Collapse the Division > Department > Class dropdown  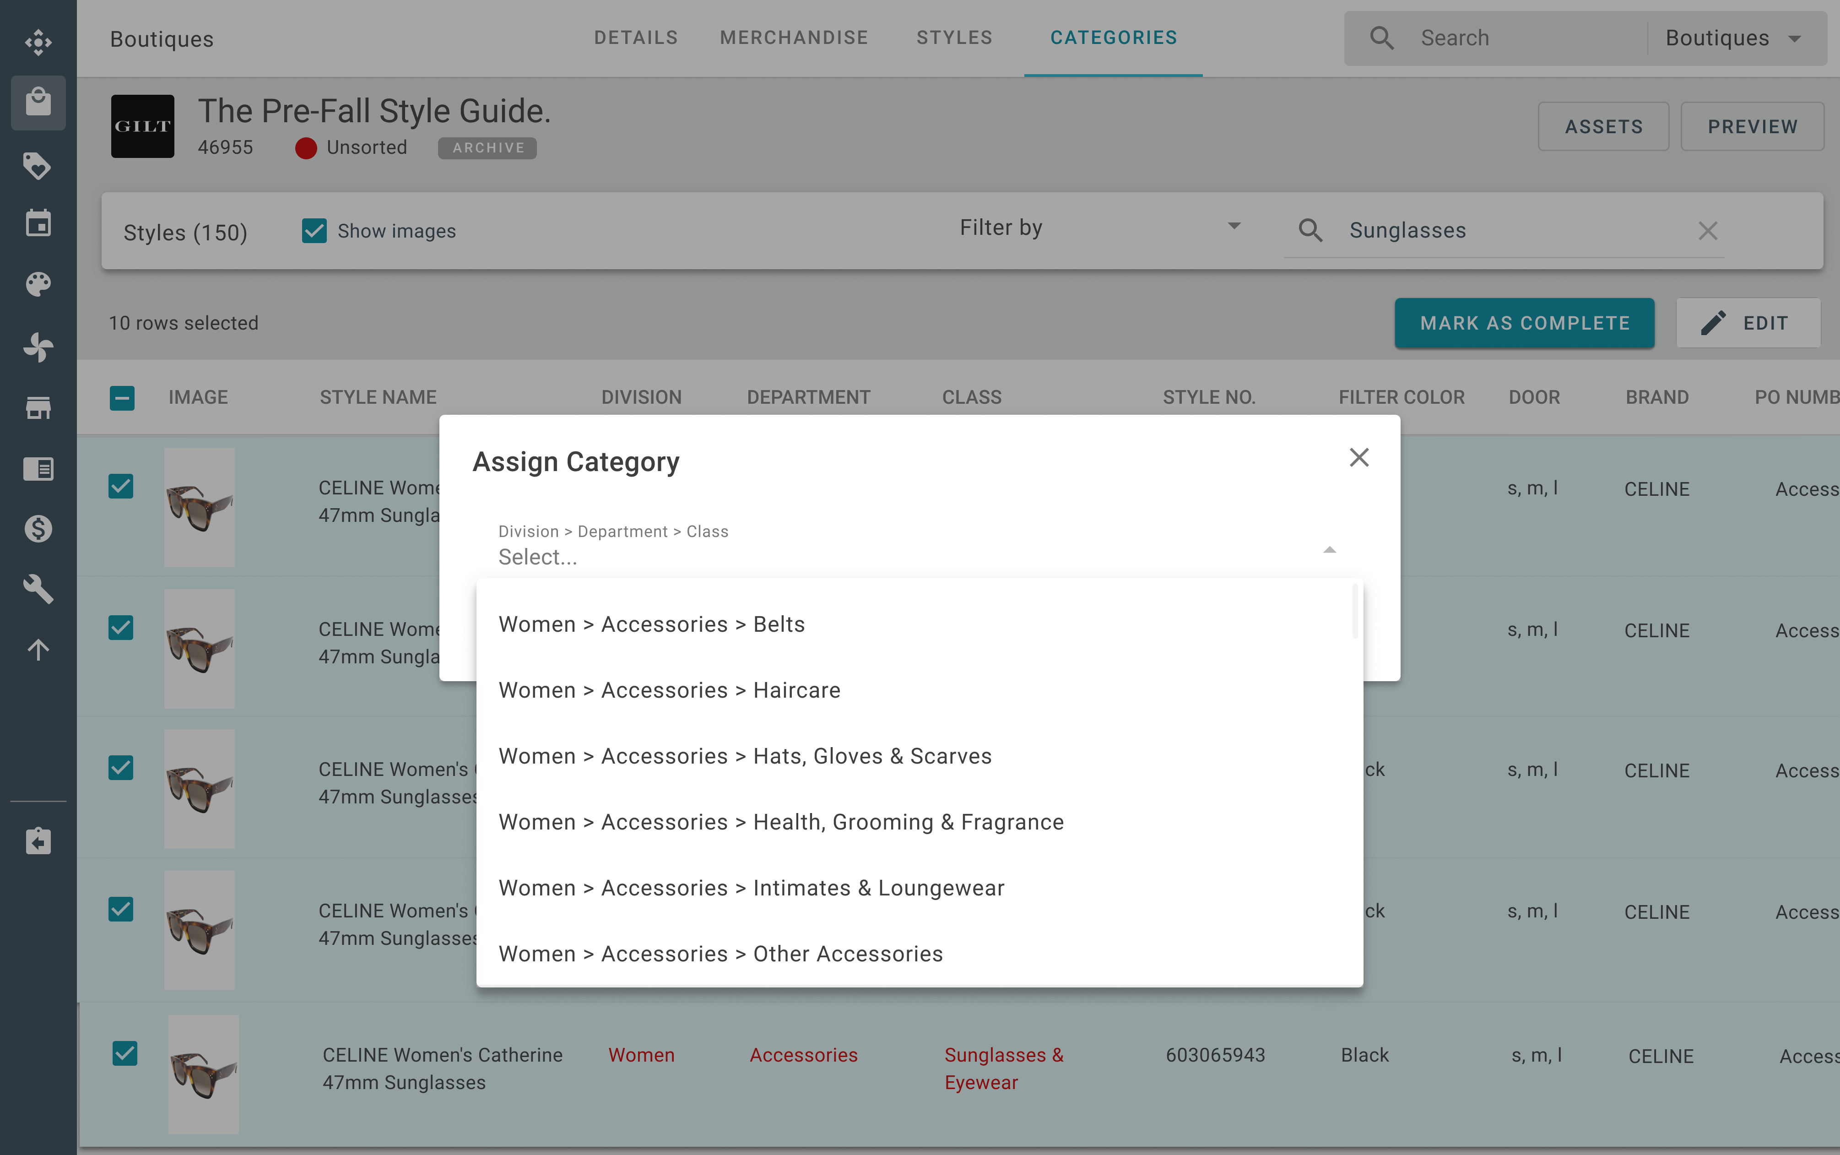(x=1330, y=550)
